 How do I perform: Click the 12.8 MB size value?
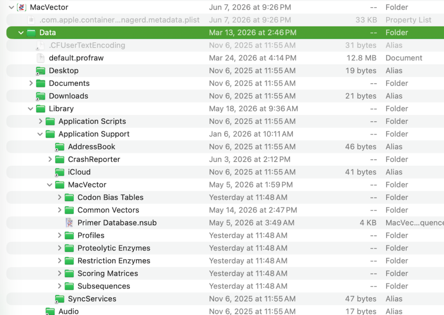(x=362, y=58)
